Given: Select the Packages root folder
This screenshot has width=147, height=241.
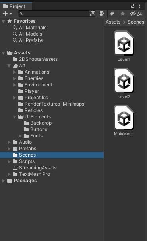Looking at the screenshot, I should click(25, 181).
